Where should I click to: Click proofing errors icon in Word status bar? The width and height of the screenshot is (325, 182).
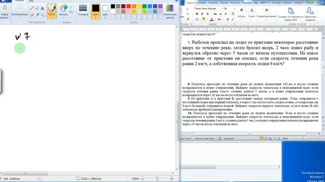pyautogui.click(x=219, y=139)
